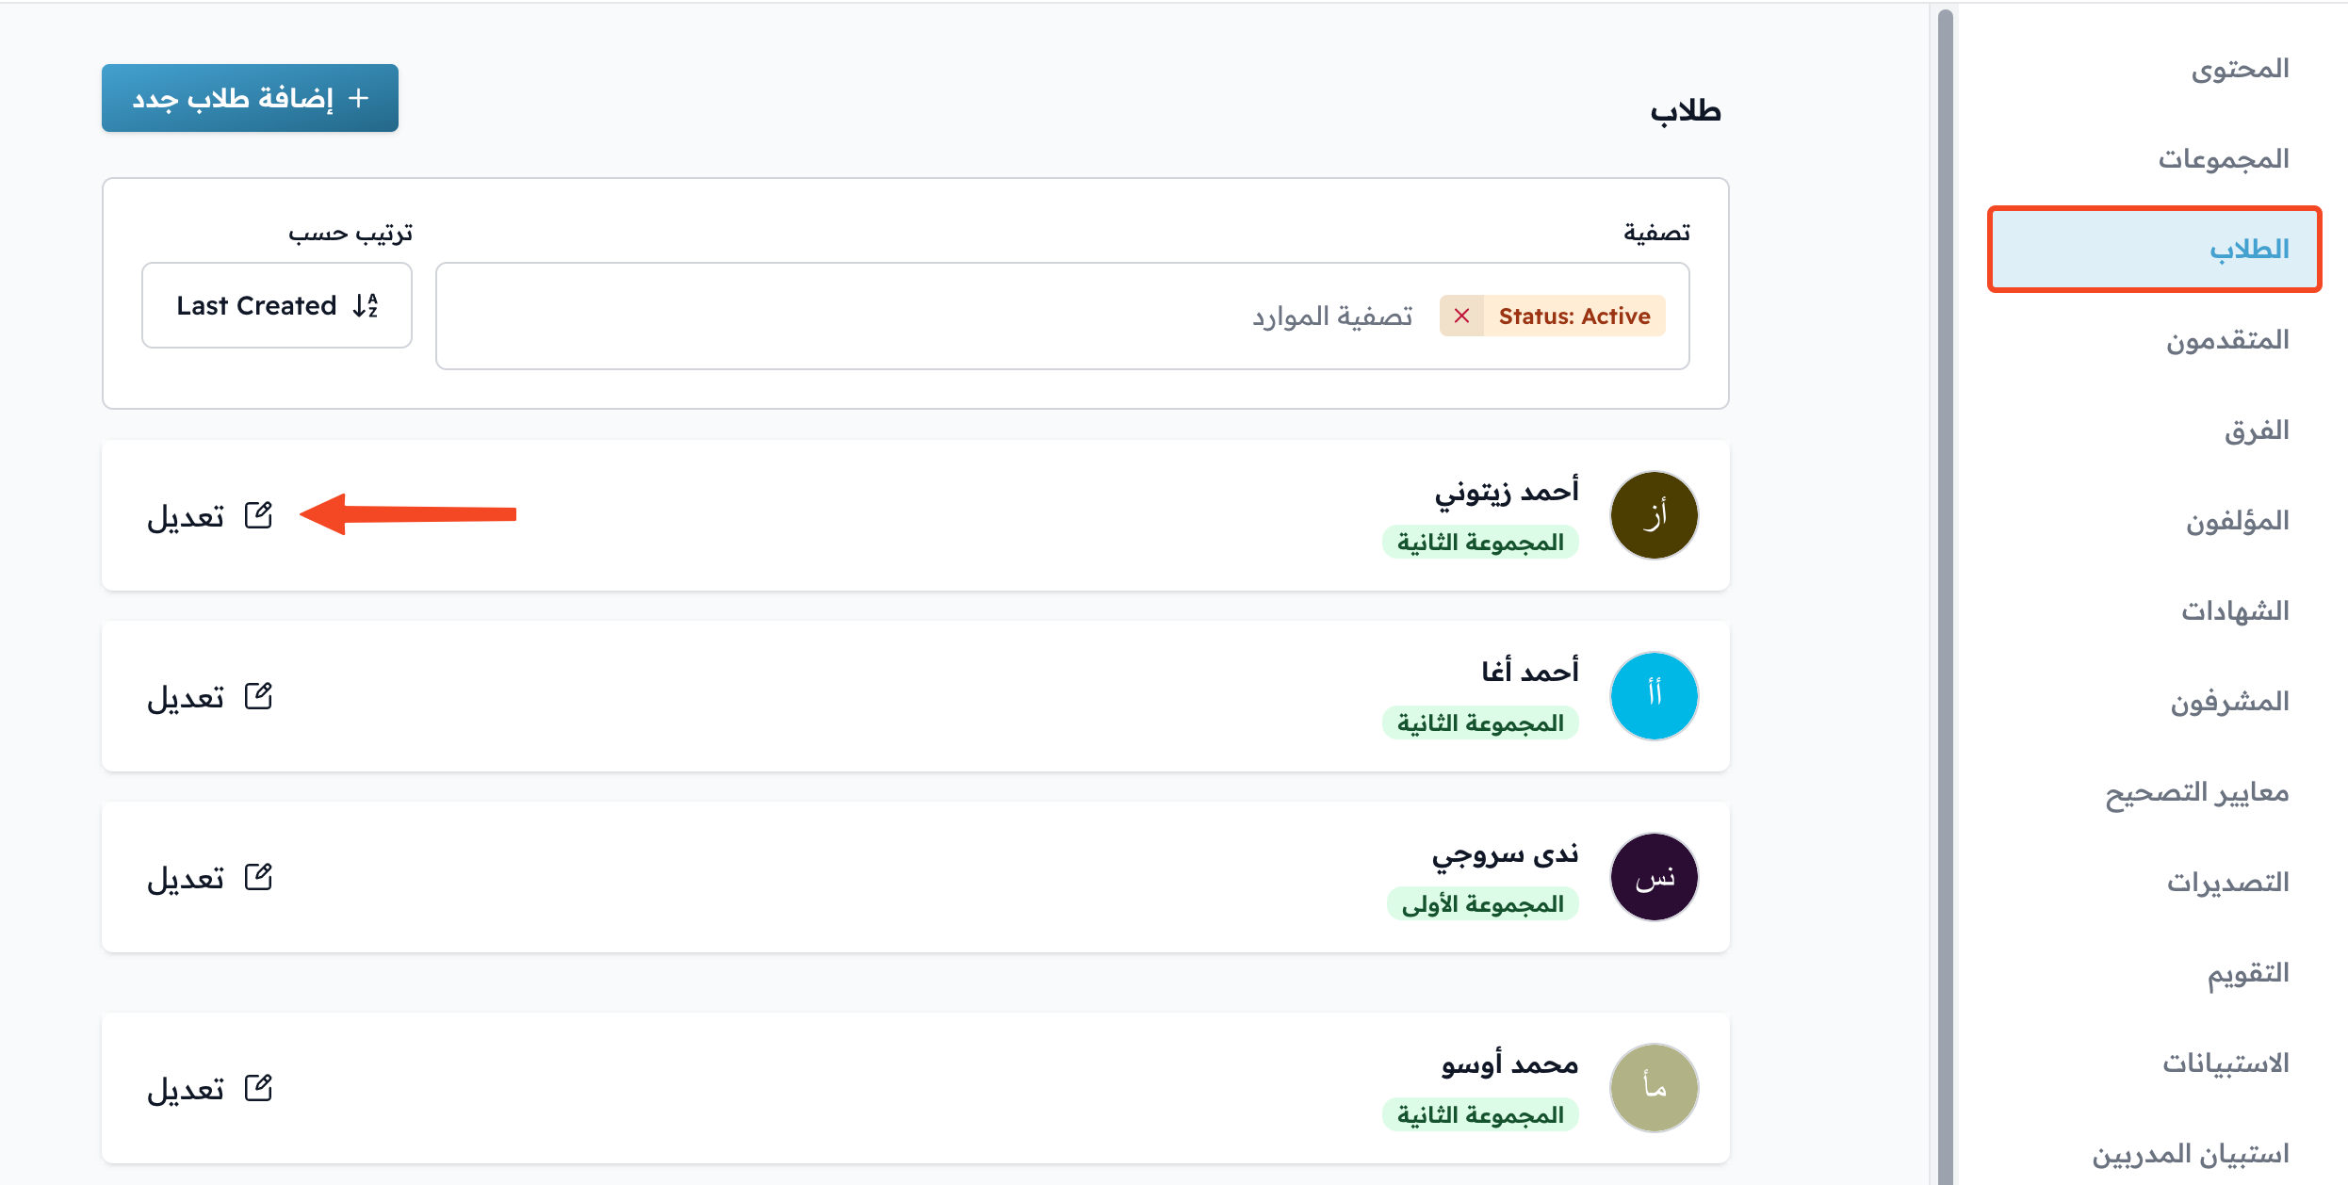Select المتقدمون in the sidebar
Screen dimensions: 2348x1185
coord(2227,340)
